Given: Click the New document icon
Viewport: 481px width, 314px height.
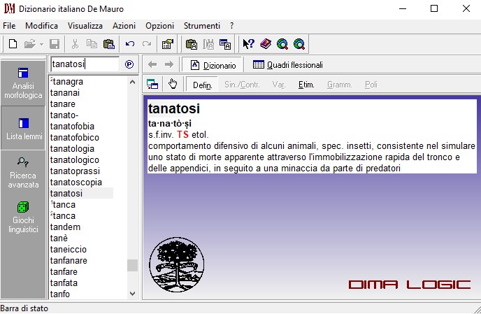Looking at the screenshot, I should (13, 44).
